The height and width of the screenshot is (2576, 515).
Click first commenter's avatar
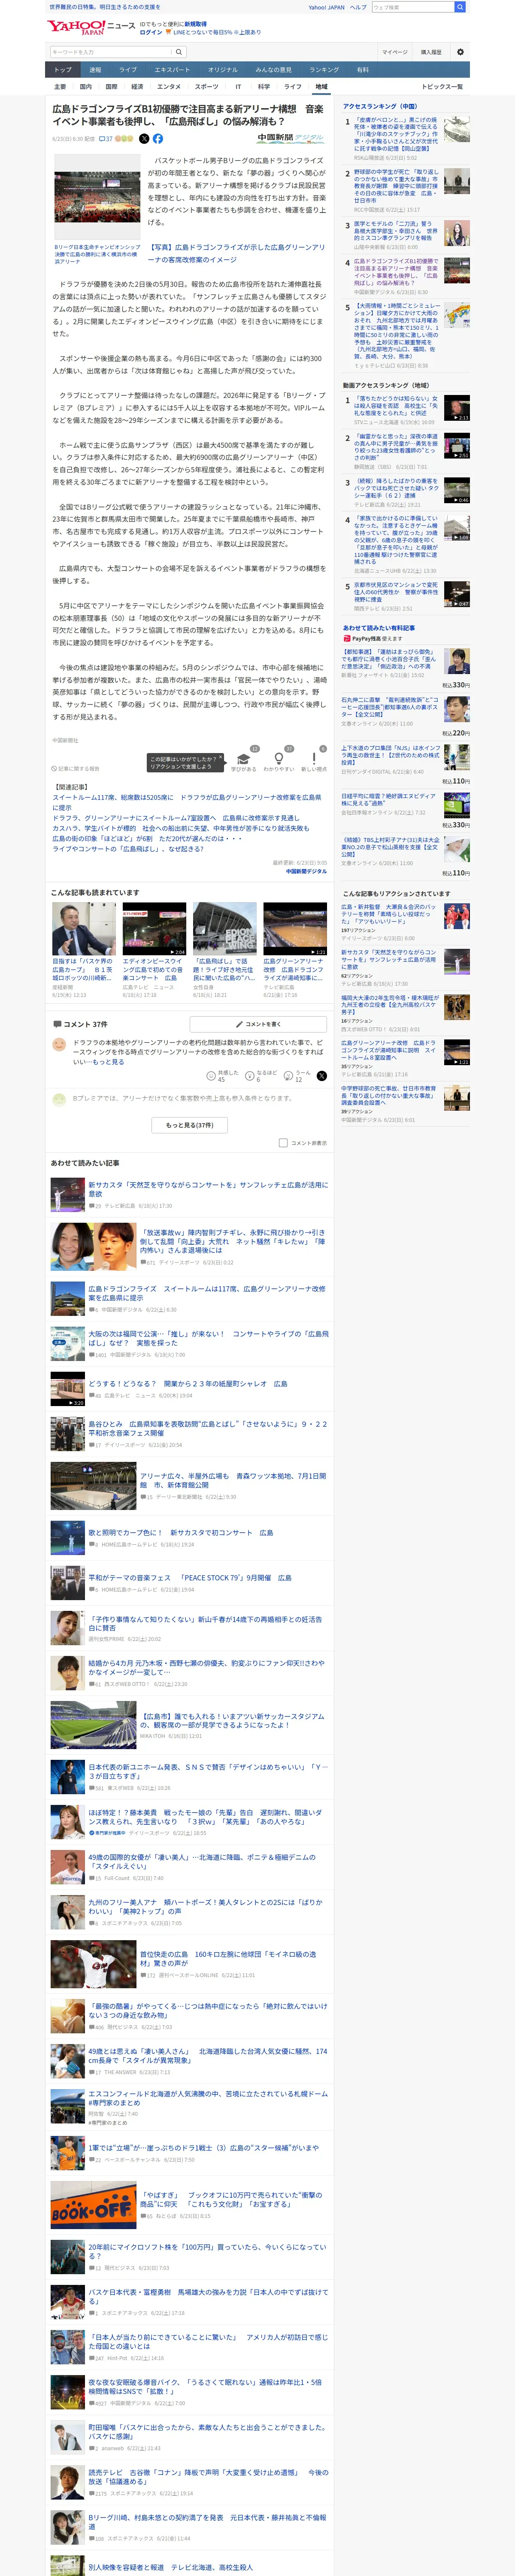click(59, 1044)
